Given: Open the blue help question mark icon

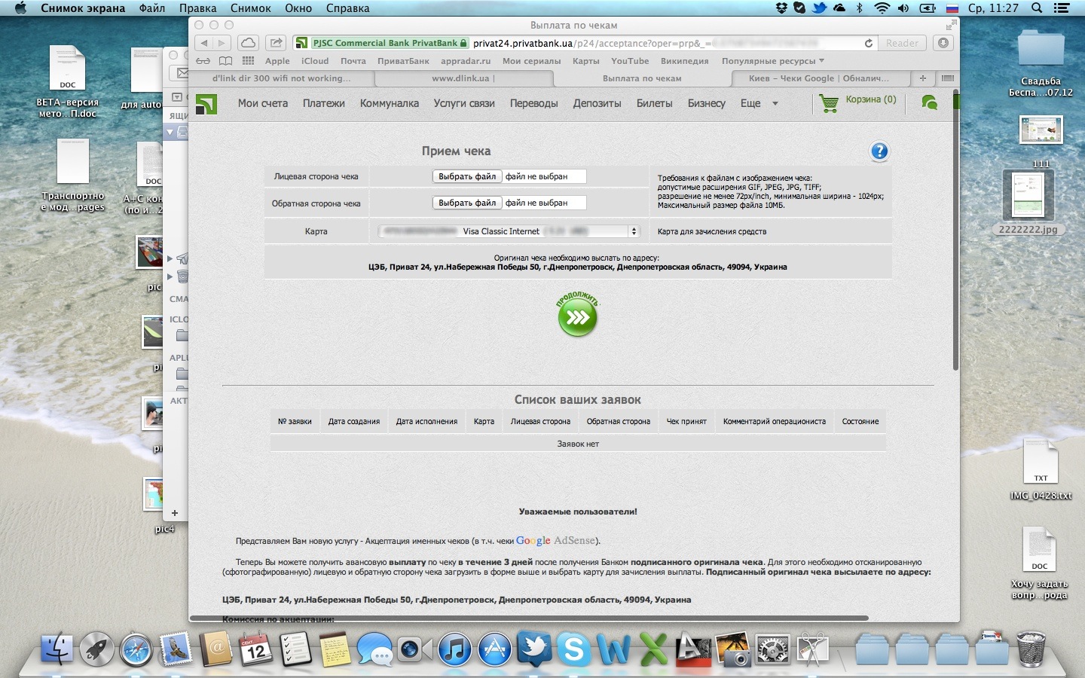Looking at the screenshot, I should [x=879, y=151].
